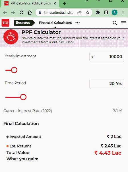Image resolution: width=128 pixels, height=172 pixels.
Task: Click the Yearly Investment amount field
Action: (x=107, y=57)
